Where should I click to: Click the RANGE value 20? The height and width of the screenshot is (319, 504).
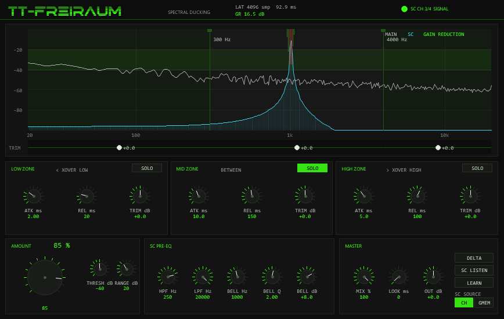coord(127,288)
